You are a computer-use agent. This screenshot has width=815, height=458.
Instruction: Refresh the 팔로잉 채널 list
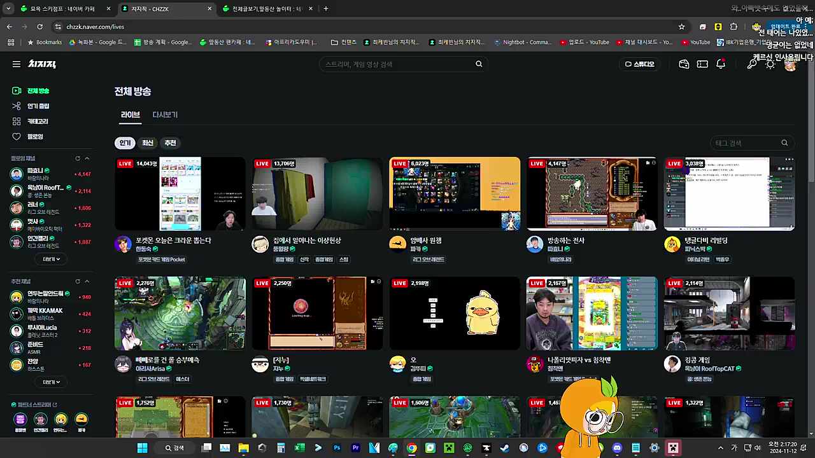[x=78, y=158]
